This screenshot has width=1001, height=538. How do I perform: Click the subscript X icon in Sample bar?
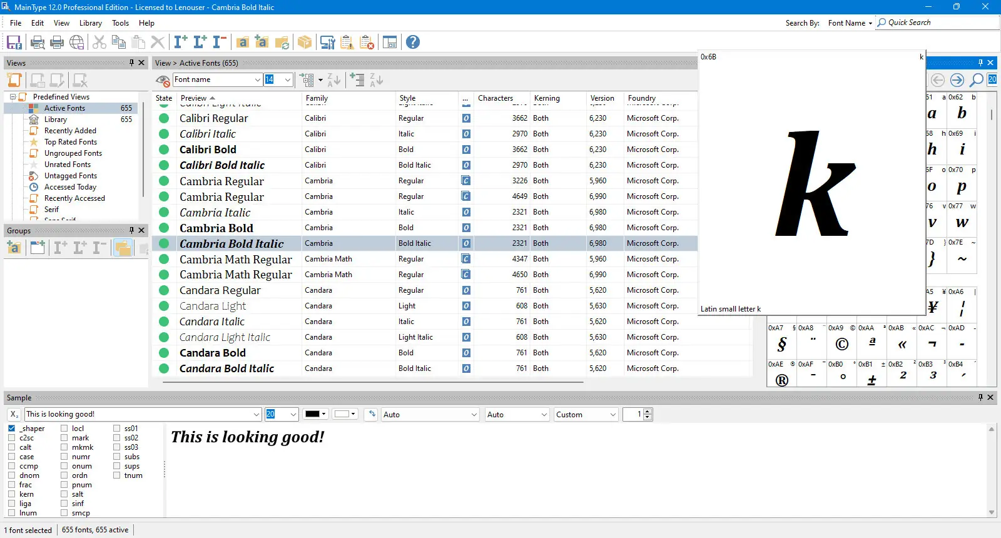[14, 414]
